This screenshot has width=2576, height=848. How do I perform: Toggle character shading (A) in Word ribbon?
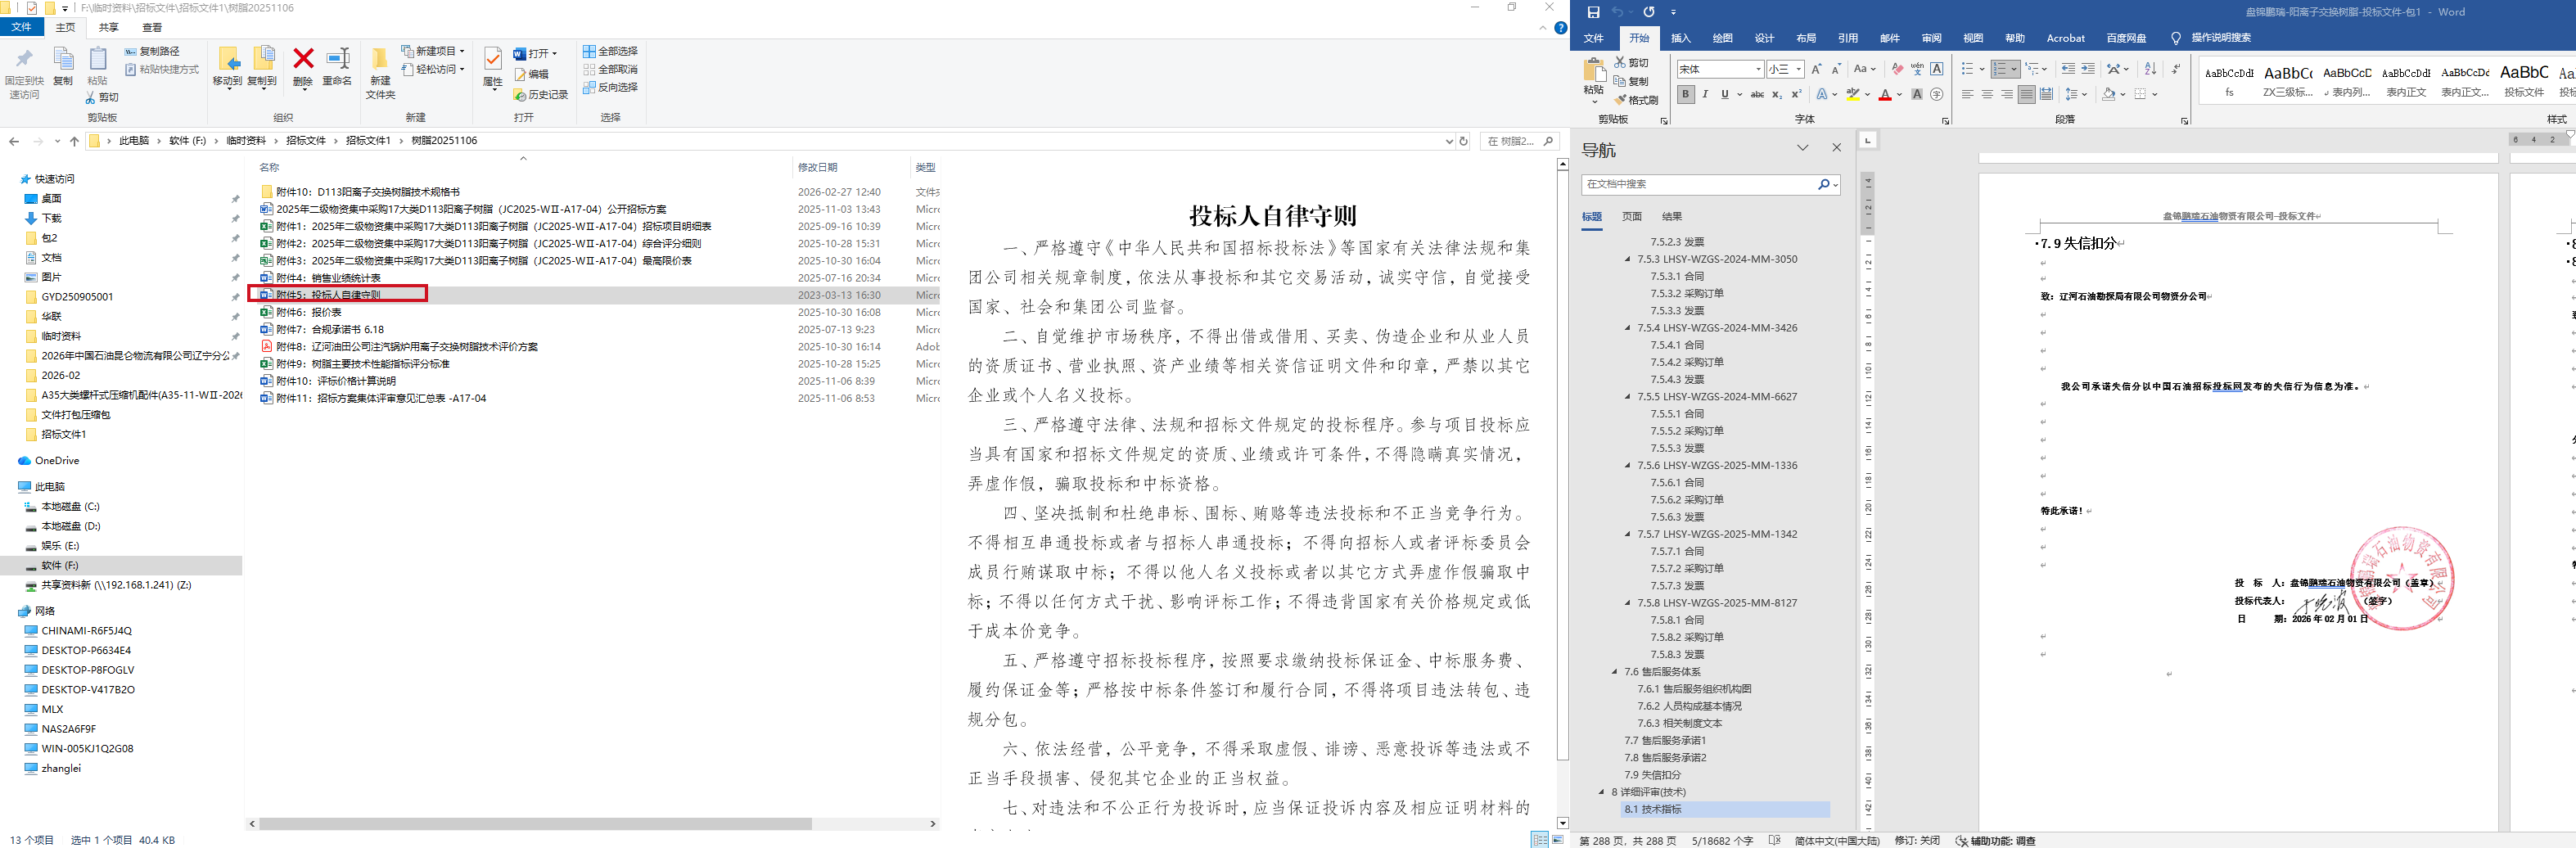pyautogui.click(x=1917, y=94)
